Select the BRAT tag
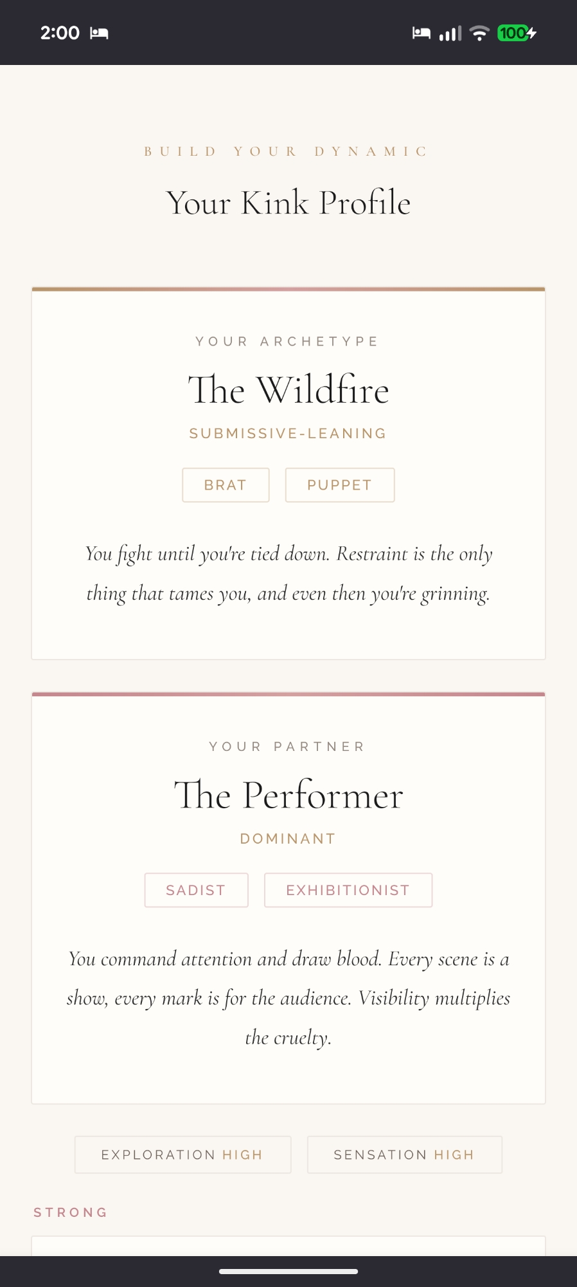Viewport: 577px width, 1287px height. point(226,485)
